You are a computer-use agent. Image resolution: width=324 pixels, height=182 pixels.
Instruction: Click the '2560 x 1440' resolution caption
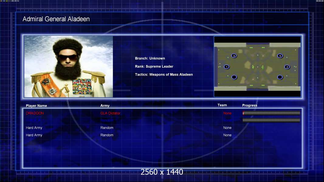162,172
